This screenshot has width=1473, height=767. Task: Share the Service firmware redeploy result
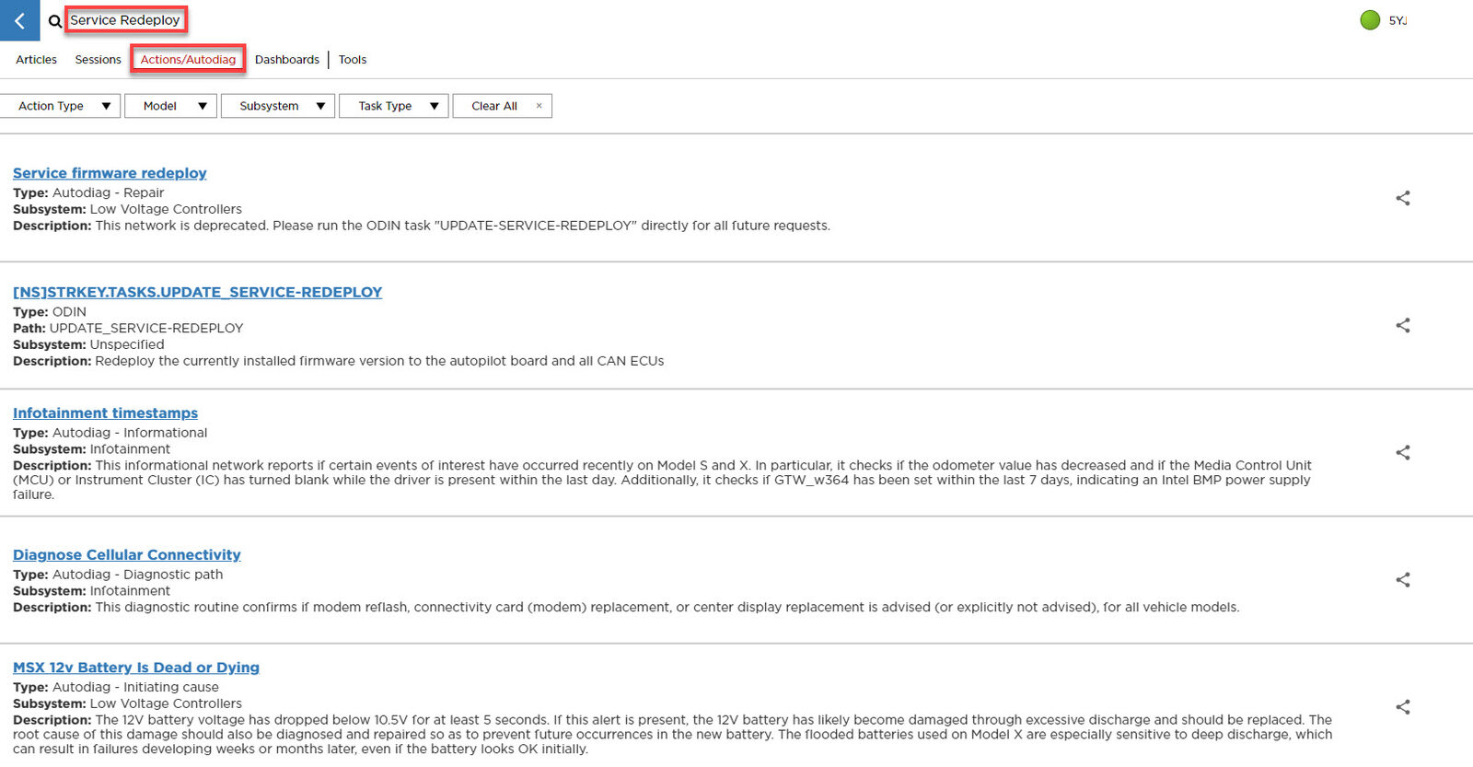(x=1402, y=198)
